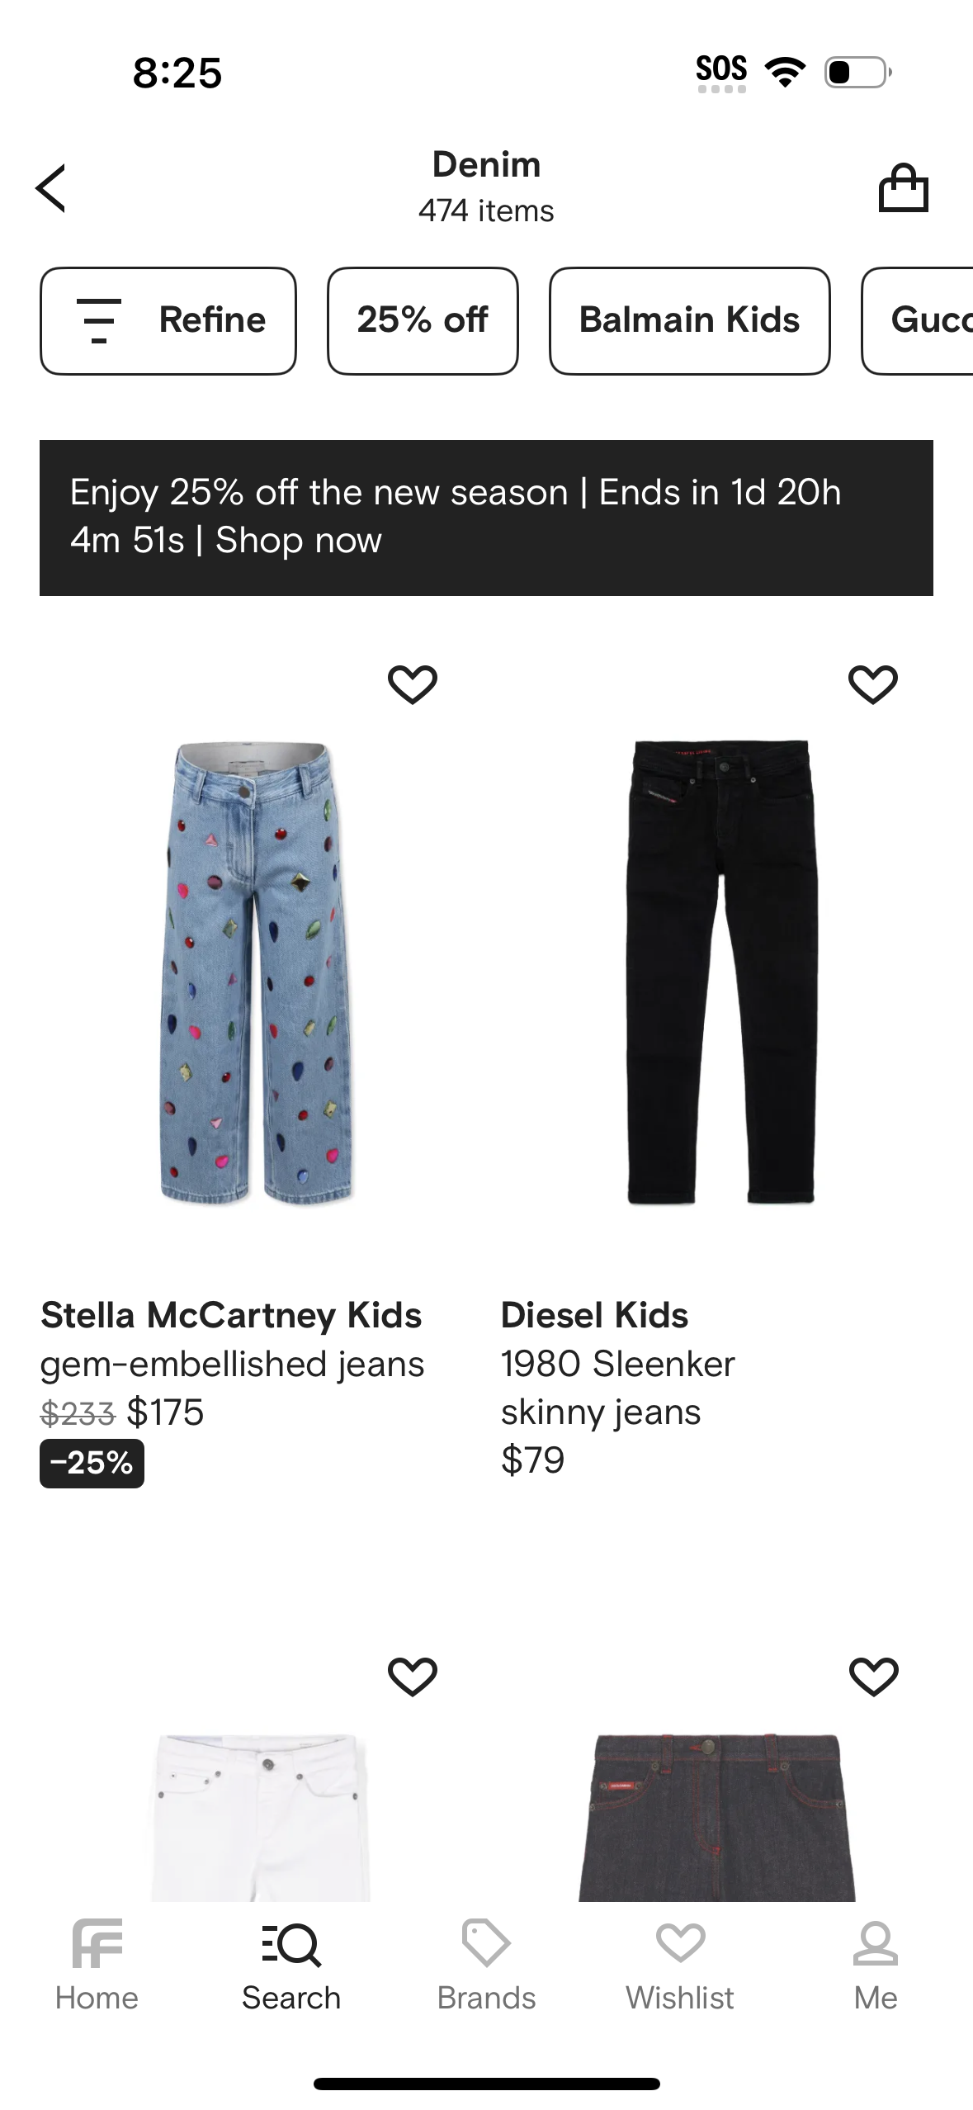
Task: Open the Refine filter options
Action: click(168, 320)
